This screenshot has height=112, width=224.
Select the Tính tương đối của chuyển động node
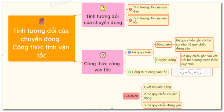(x=103, y=15)
